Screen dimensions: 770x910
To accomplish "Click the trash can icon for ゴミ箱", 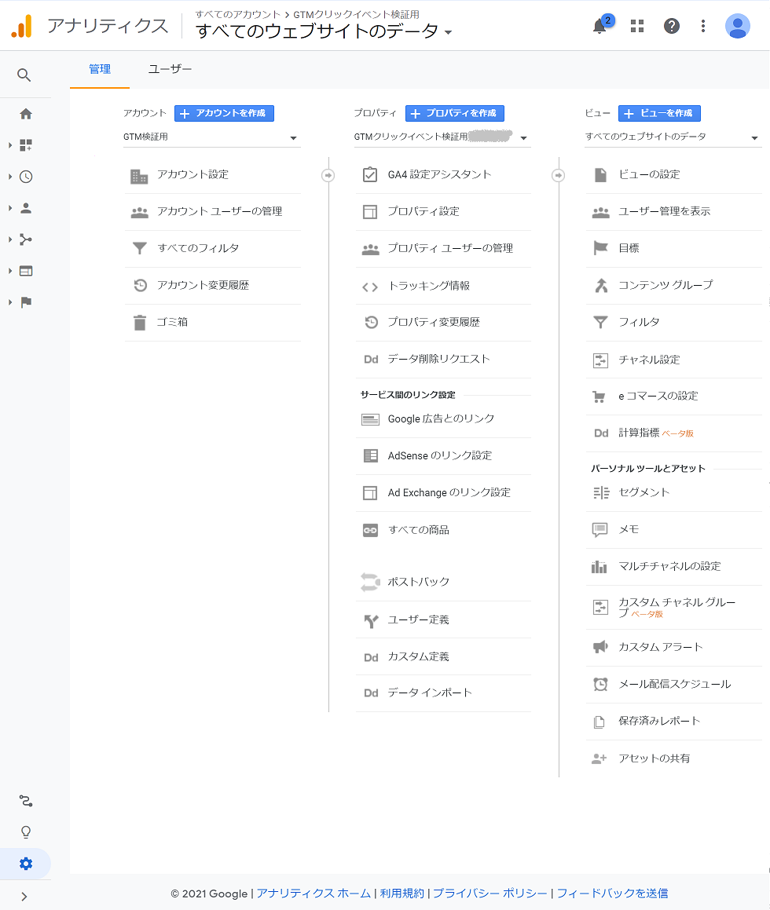I will tap(139, 322).
